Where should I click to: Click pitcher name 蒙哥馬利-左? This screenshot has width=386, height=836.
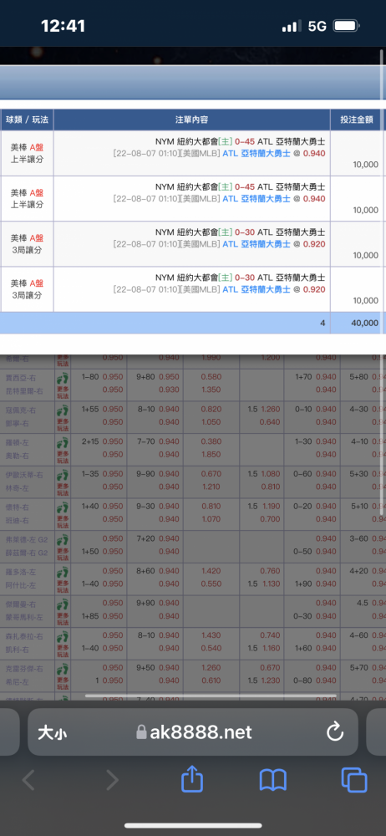coord(24,616)
